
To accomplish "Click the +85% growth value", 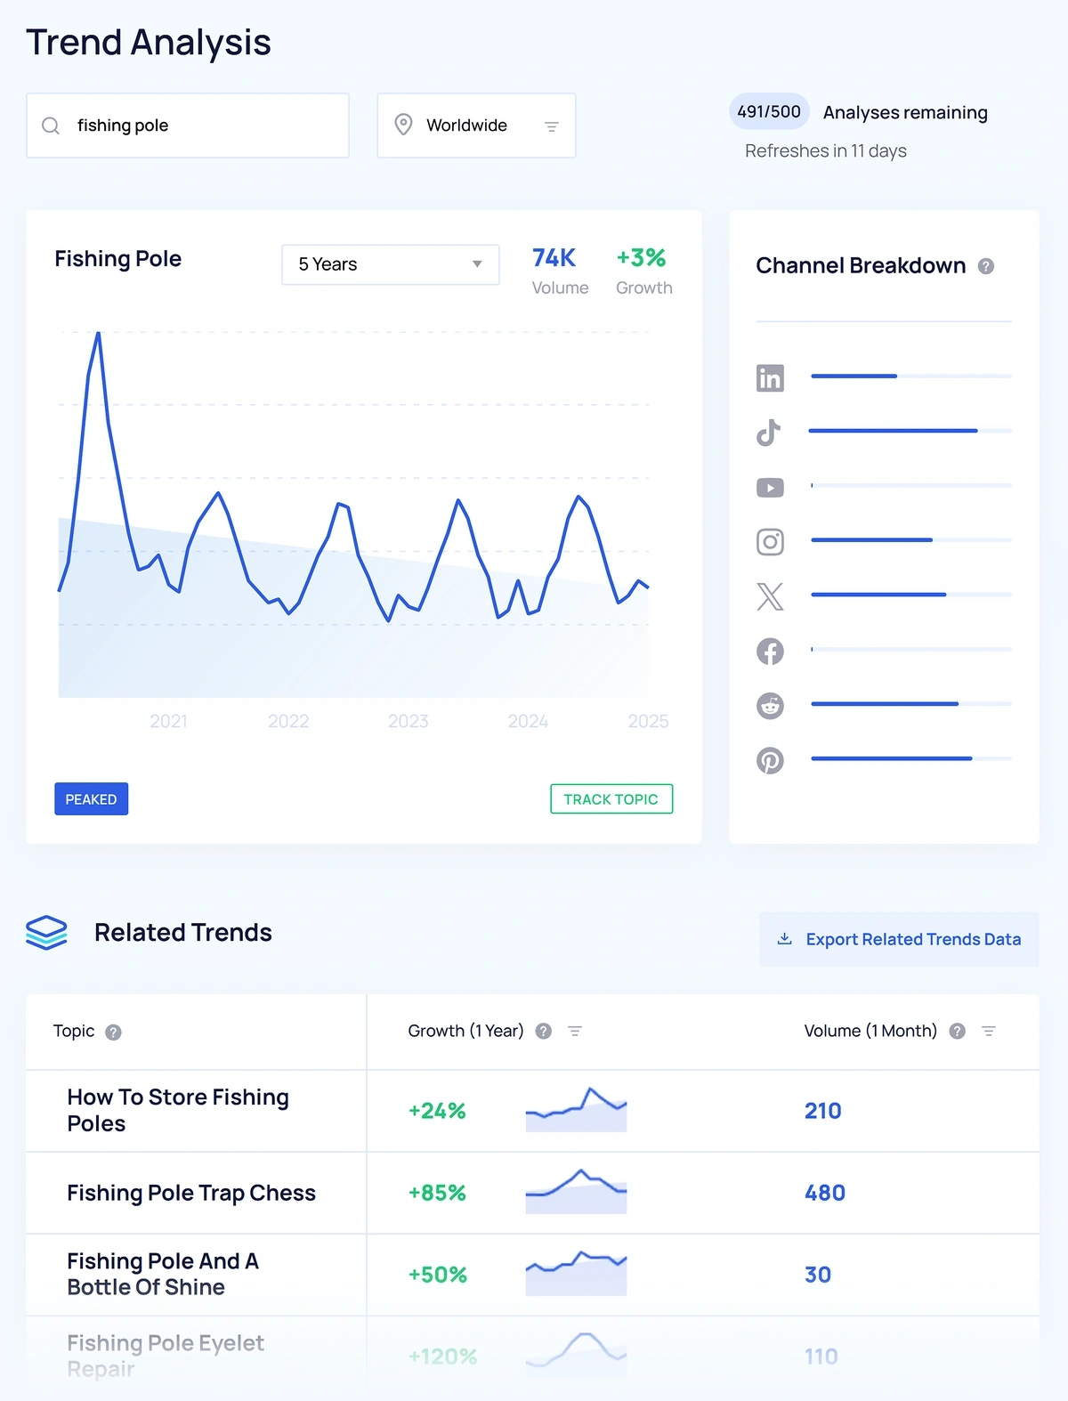I will coord(437,1193).
